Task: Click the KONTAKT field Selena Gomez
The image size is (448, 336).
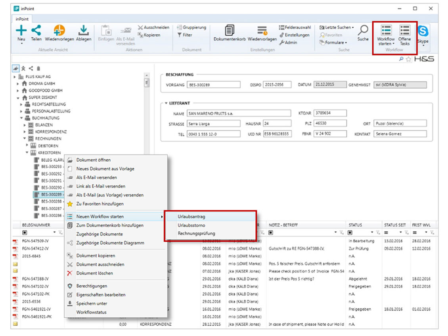Action: click(400, 134)
